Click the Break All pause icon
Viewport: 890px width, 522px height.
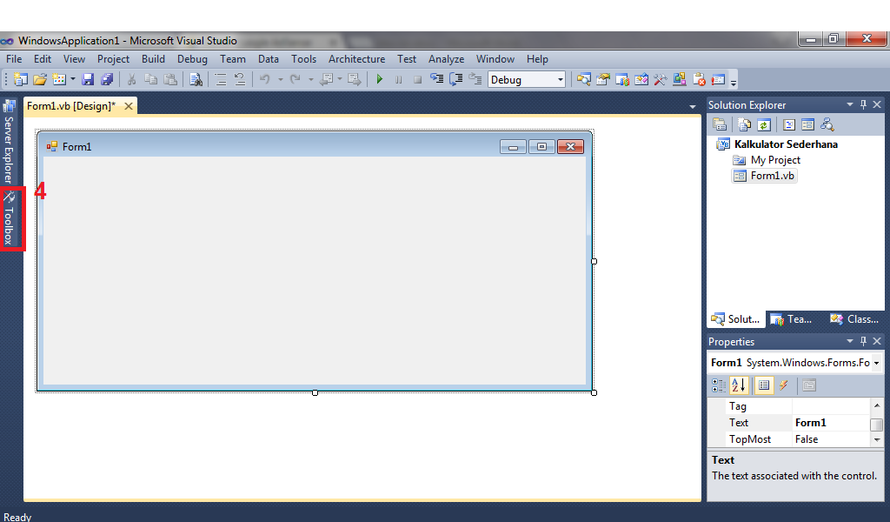[x=398, y=79]
